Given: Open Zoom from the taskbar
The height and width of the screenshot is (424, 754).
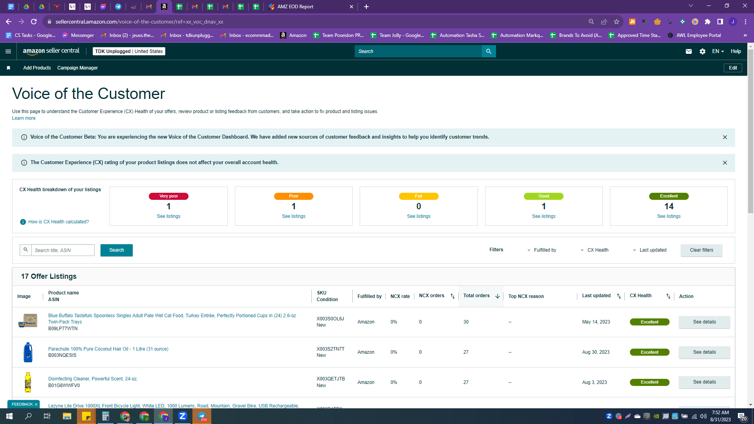Looking at the screenshot, I should pos(183,416).
